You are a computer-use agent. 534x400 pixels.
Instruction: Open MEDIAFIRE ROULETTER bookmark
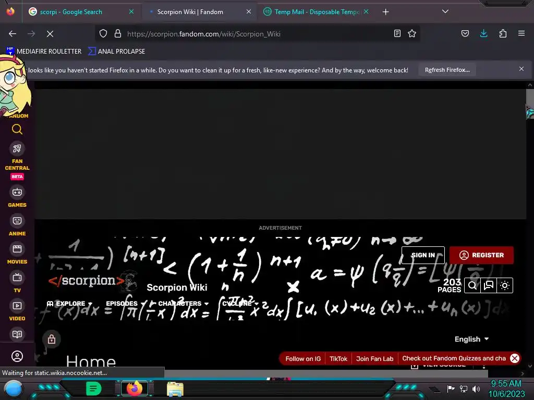tap(44, 52)
